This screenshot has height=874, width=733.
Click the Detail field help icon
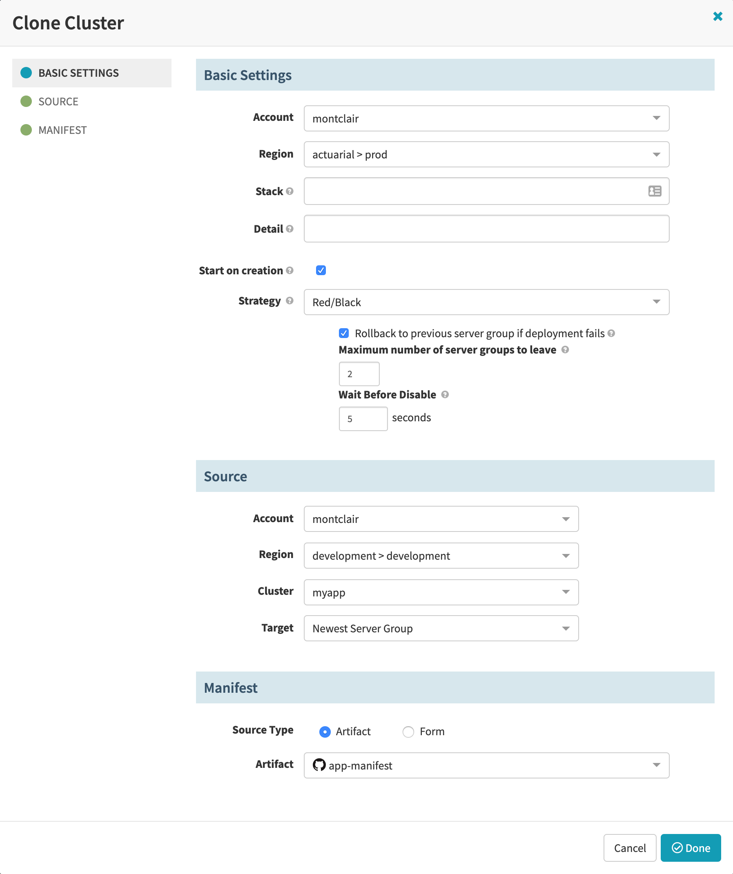pyautogui.click(x=290, y=229)
